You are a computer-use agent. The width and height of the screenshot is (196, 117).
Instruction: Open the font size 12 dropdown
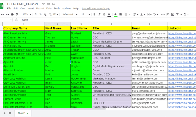click(86, 14)
